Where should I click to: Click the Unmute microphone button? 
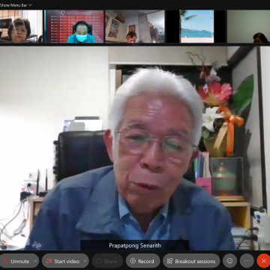click(16, 261)
